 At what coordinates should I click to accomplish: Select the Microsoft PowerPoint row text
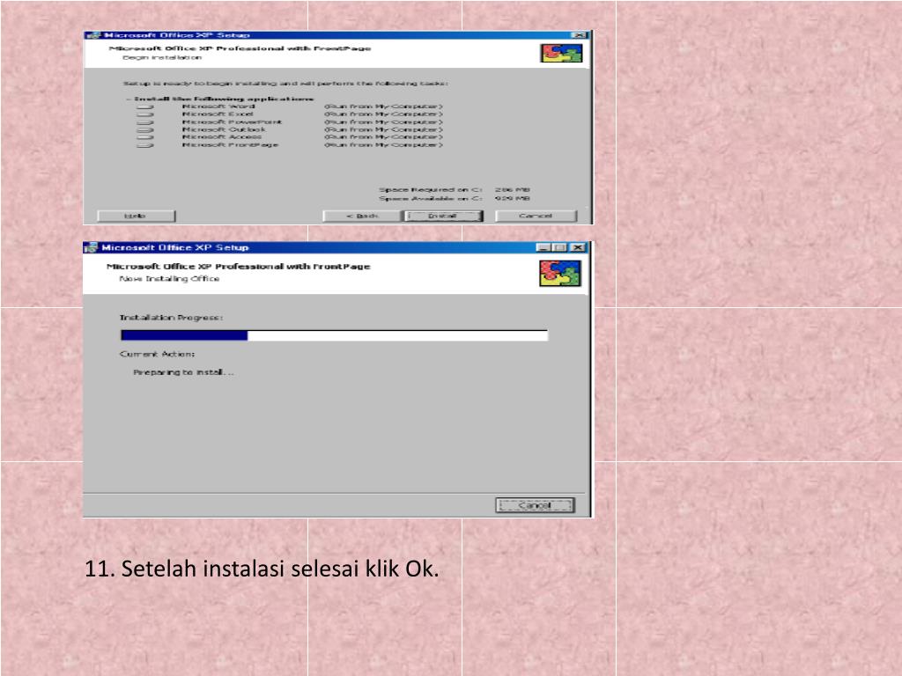pos(232,122)
